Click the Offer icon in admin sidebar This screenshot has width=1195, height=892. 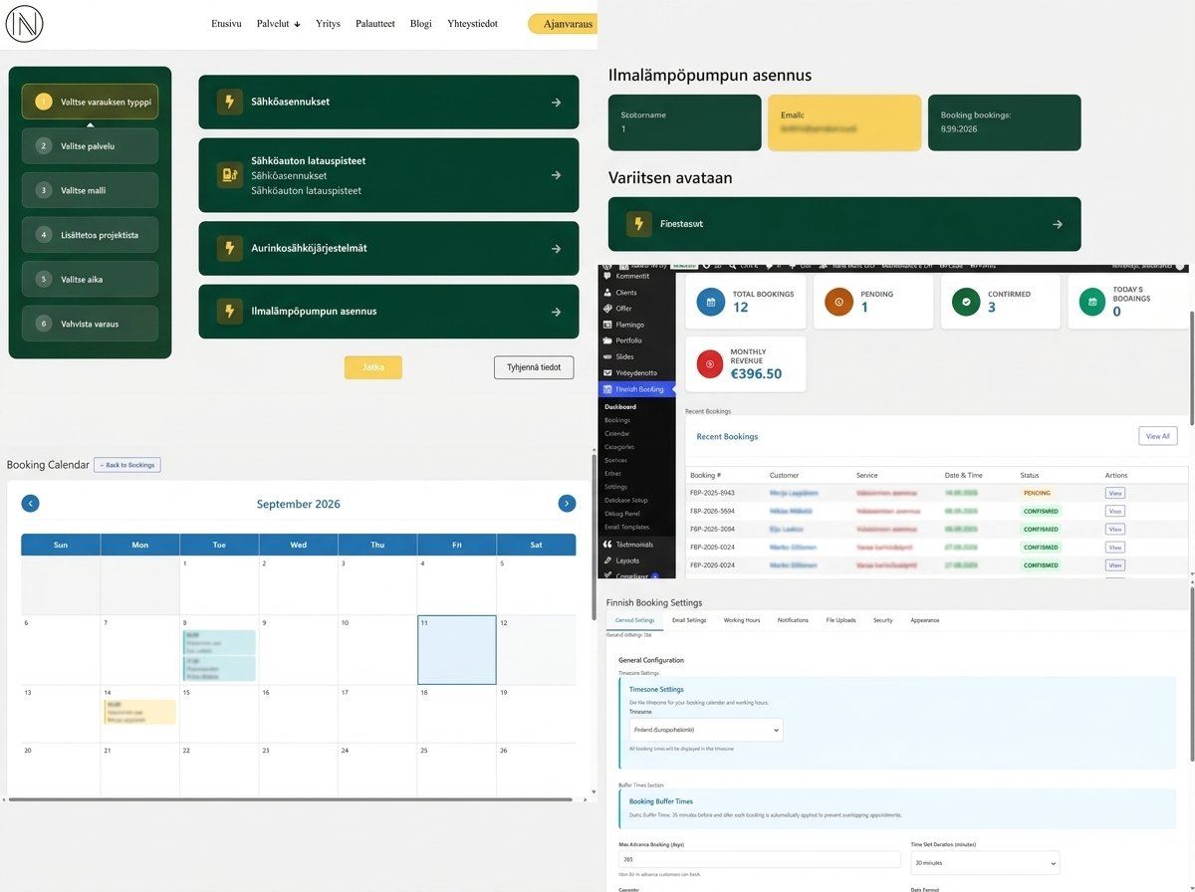click(x=606, y=309)
